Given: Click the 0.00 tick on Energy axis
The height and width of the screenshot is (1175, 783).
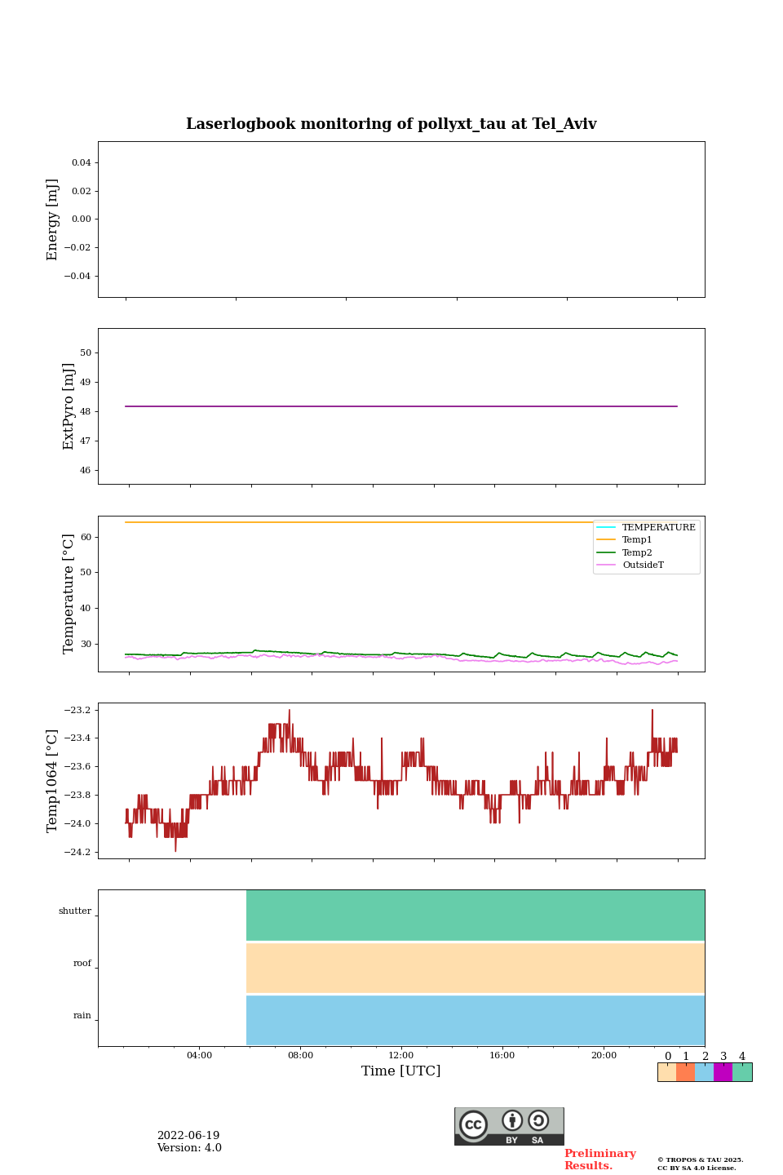Looking at the screenshot, I should pyautogui.click(x=82, y=219).
